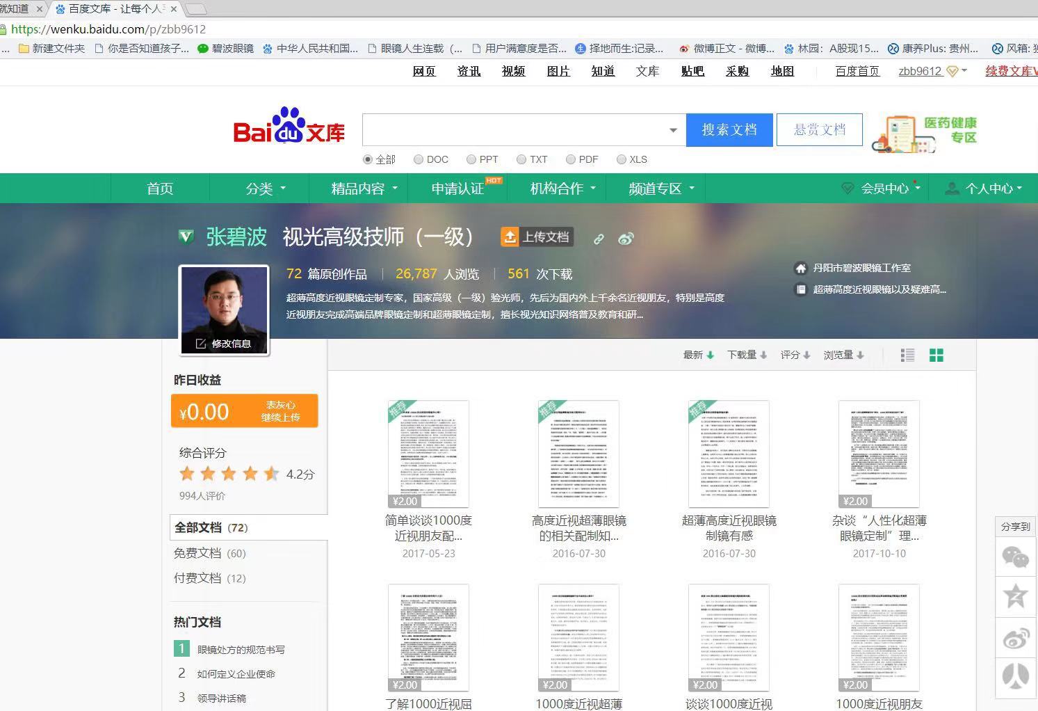Open 申请认证 in navigation bar
The image size is (1038, 711).
(457, 189)
